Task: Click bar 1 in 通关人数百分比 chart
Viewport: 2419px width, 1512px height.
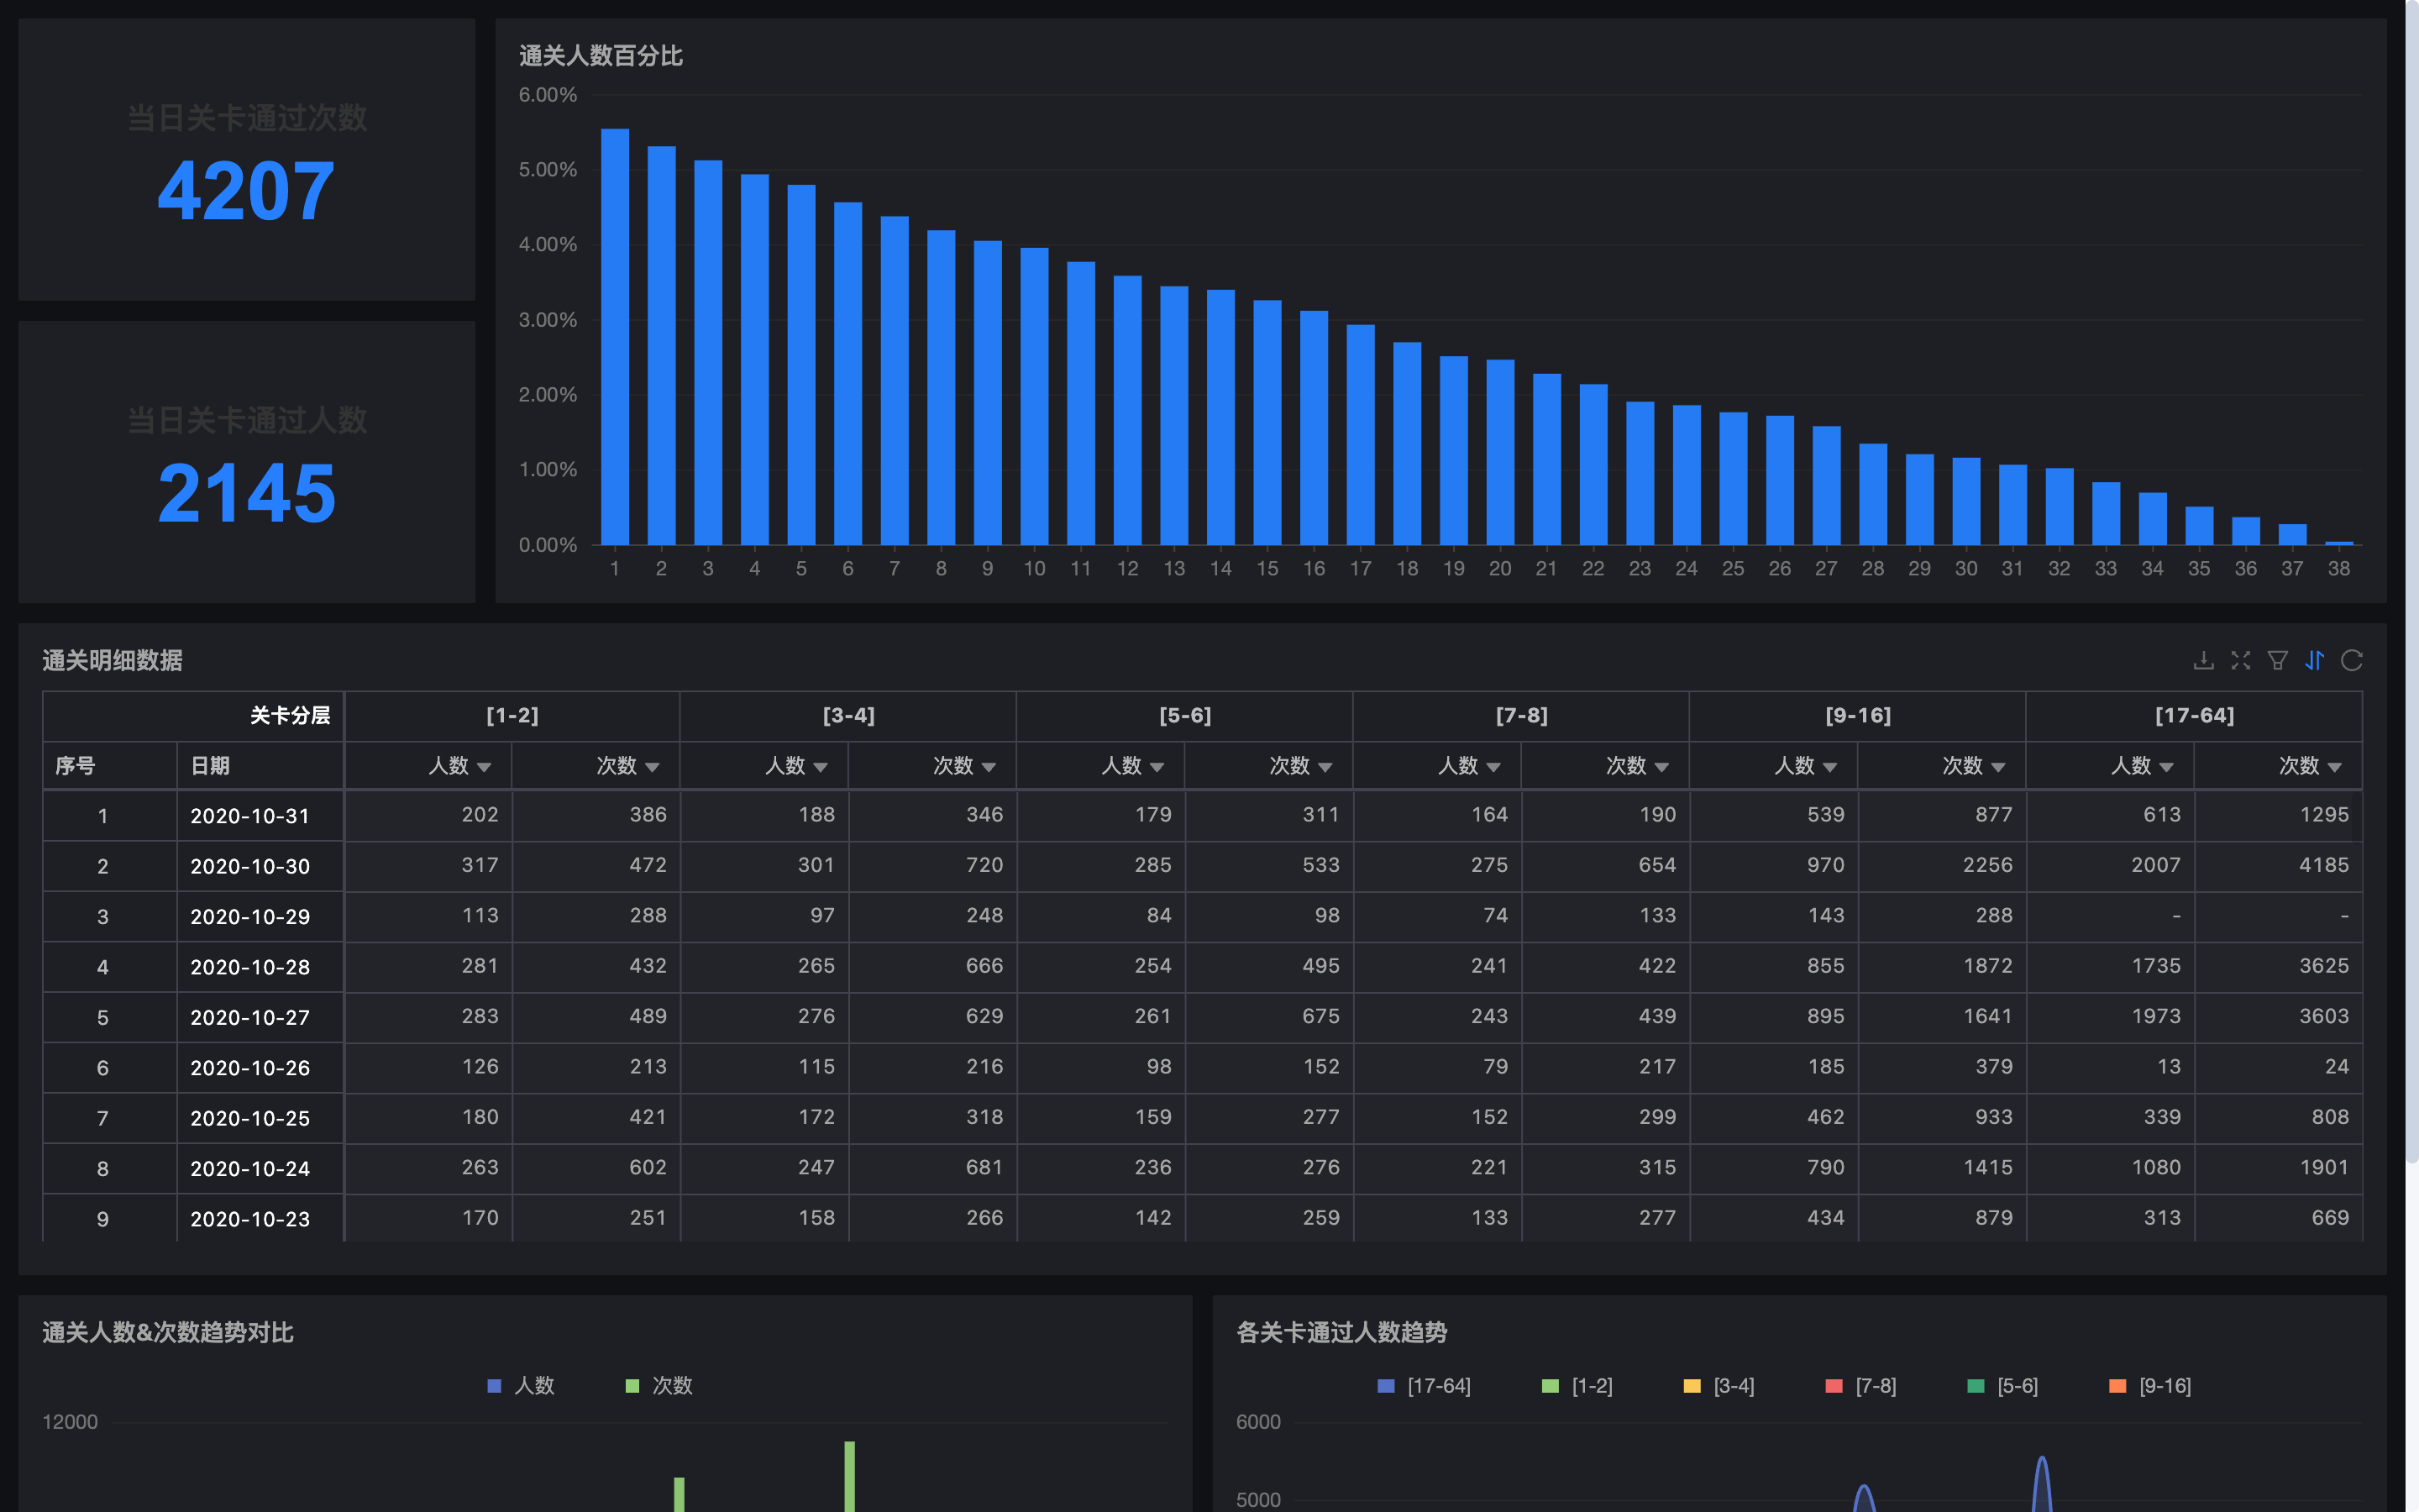Action: [x=615, y=336]
